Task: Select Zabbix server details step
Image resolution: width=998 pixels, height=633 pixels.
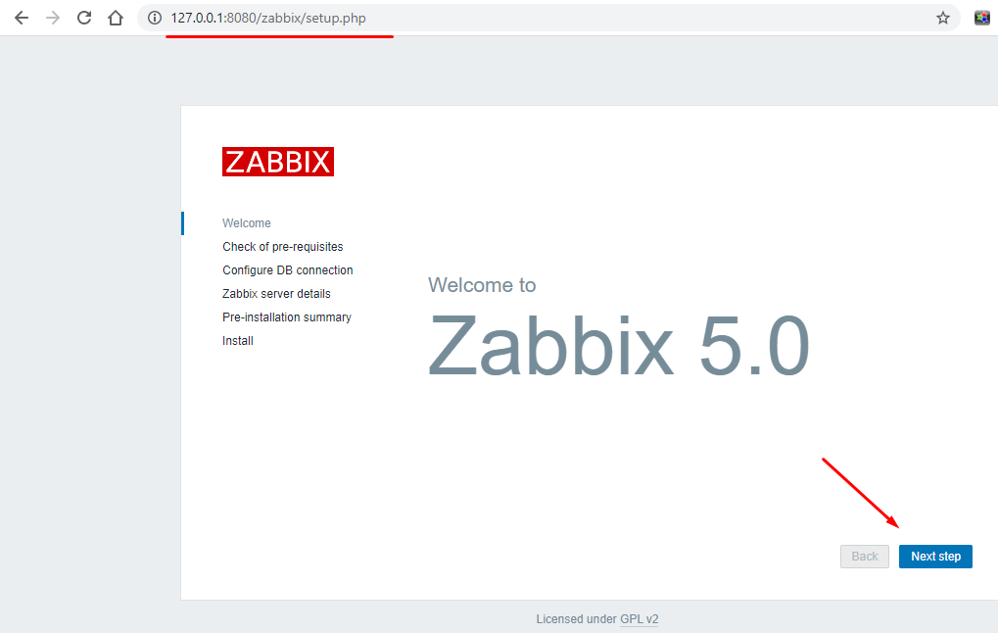Action: click(276, 294)
